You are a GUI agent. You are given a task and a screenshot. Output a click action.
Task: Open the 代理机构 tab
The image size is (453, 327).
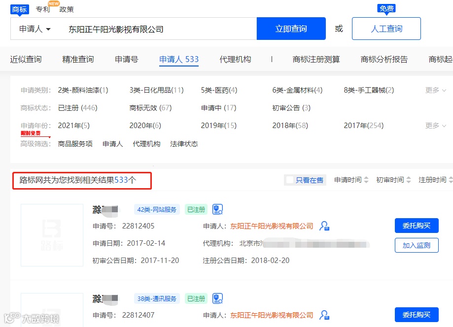coord(235,60)
